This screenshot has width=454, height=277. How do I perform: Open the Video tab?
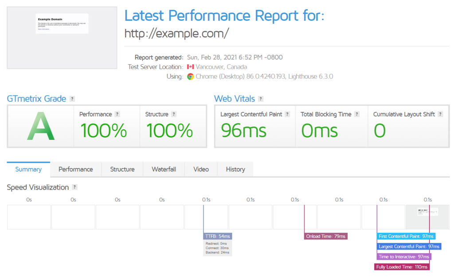point(201,169)
